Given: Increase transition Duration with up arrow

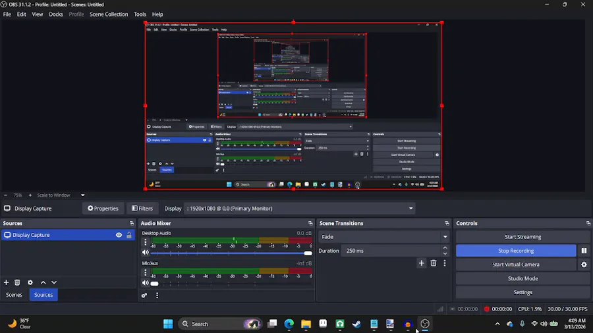Looking at the screenshot, I should point(445,247).
